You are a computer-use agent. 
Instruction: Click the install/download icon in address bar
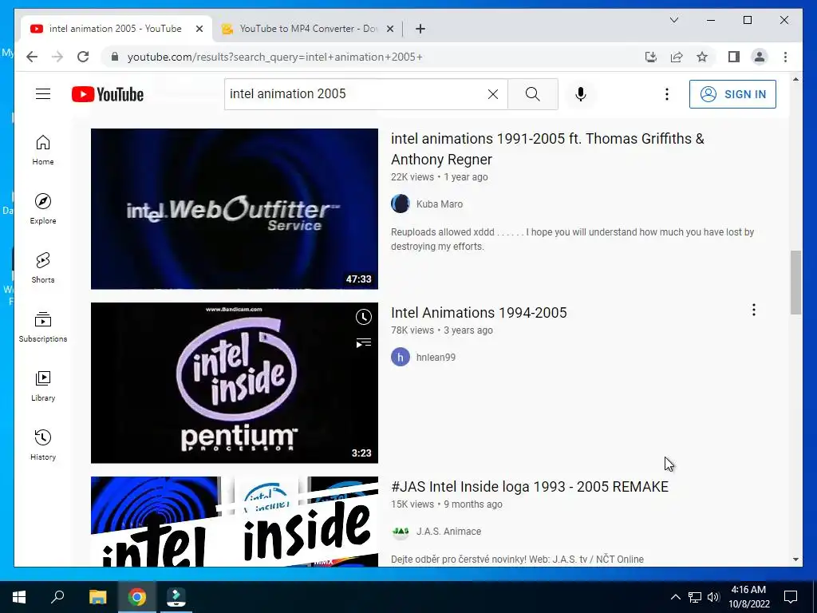pos(651,57)
